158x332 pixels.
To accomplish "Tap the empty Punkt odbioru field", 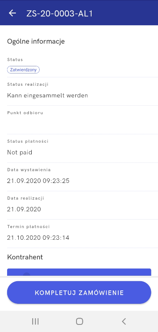I will point(82,124).
